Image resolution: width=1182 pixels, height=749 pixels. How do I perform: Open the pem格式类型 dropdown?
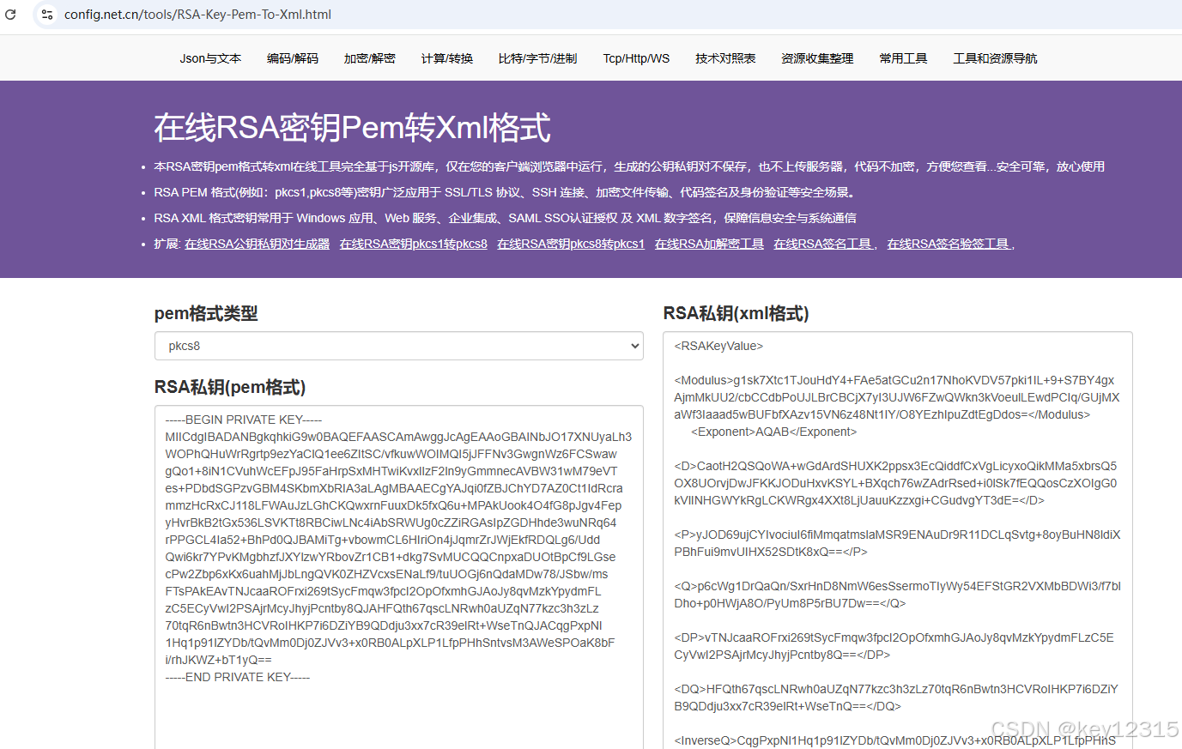633,346
